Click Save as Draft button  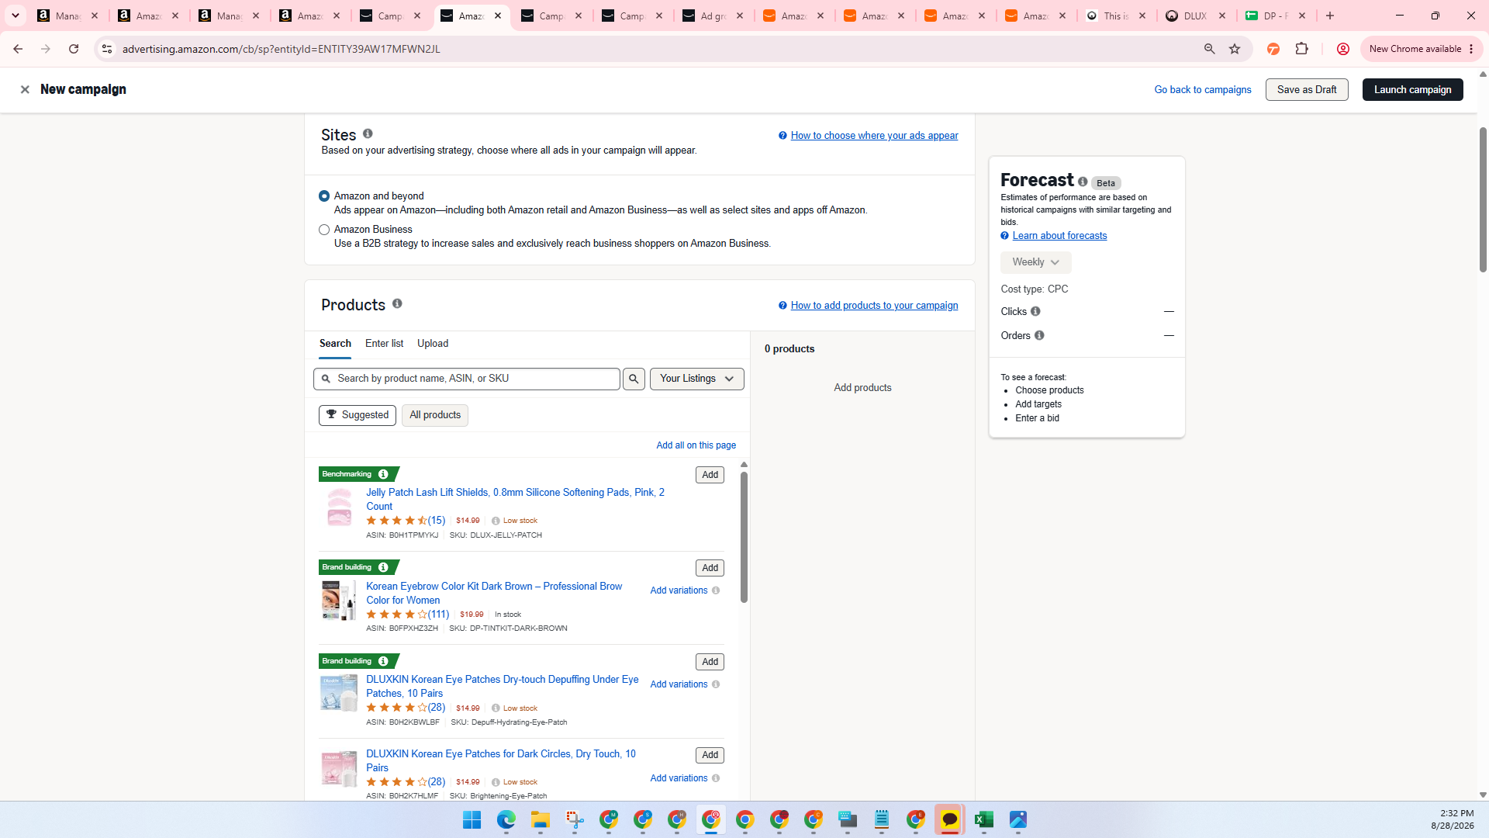click(x=1307, y=89)
